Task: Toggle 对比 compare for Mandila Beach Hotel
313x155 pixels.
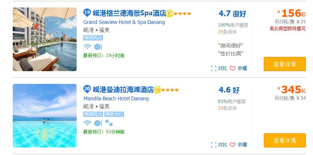Action: (x=219, y=145)
